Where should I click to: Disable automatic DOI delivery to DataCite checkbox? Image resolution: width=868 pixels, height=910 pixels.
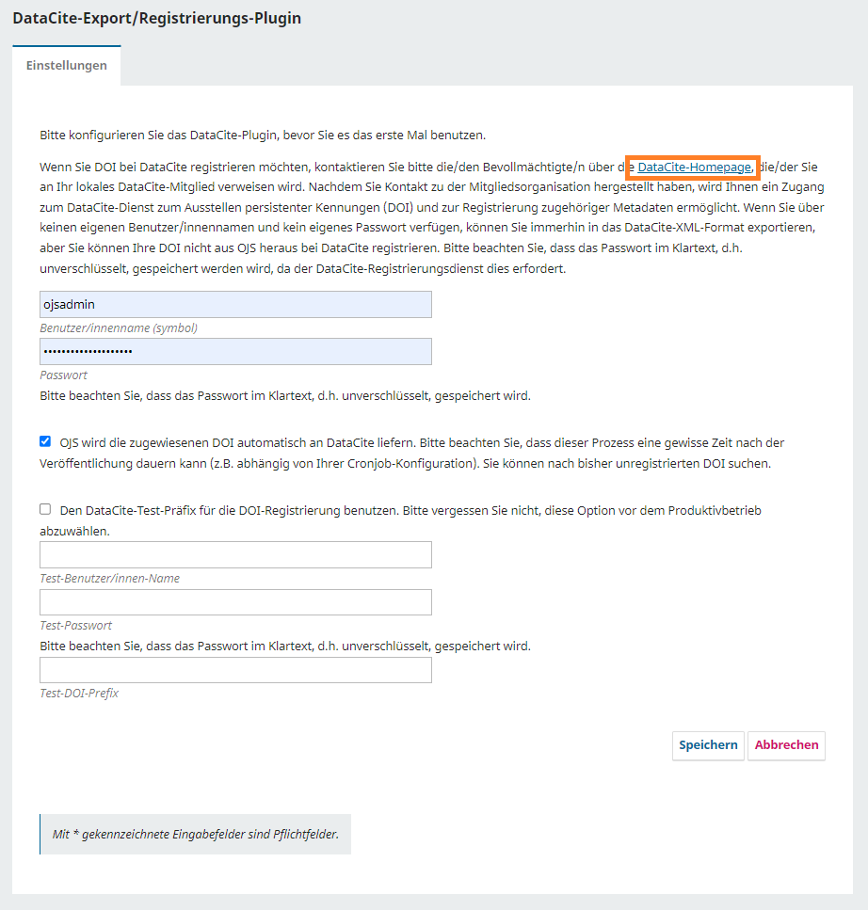click(45, 441)
